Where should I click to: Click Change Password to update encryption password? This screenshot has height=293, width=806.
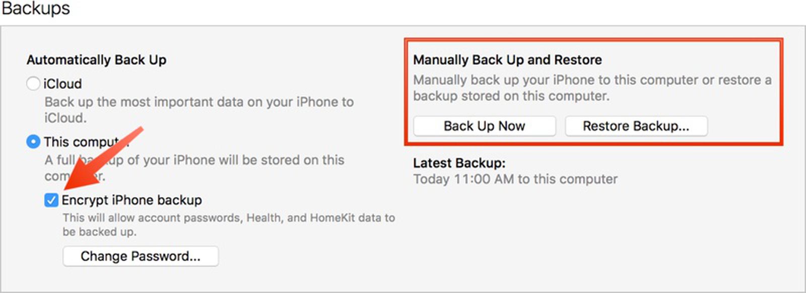click(141, 256)
